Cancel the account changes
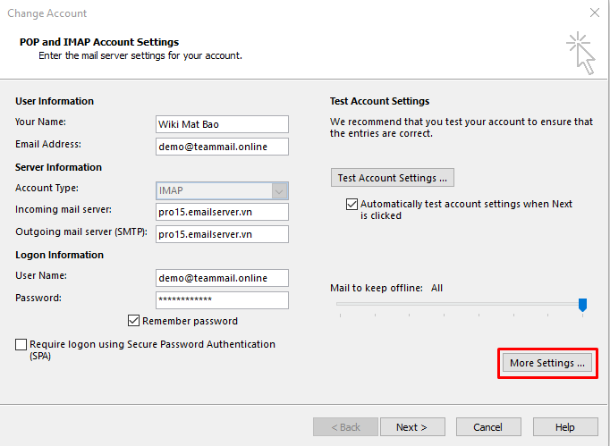Screen dimensions: 610x446 (488, 427)
